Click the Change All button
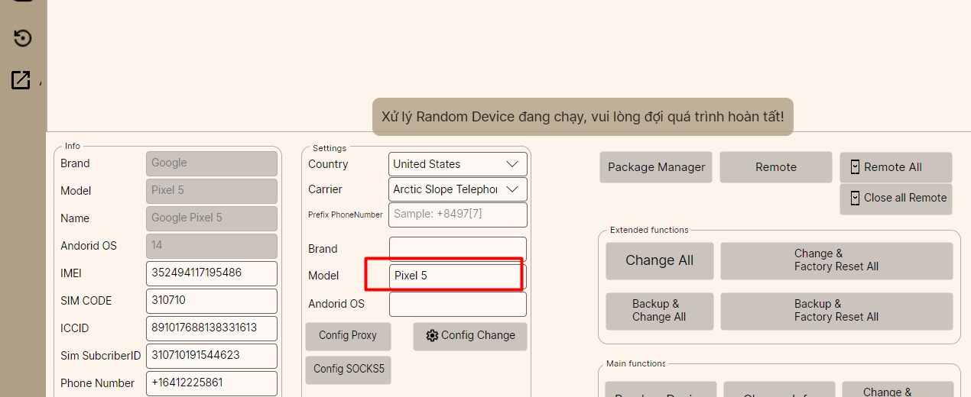 [659, 260]
